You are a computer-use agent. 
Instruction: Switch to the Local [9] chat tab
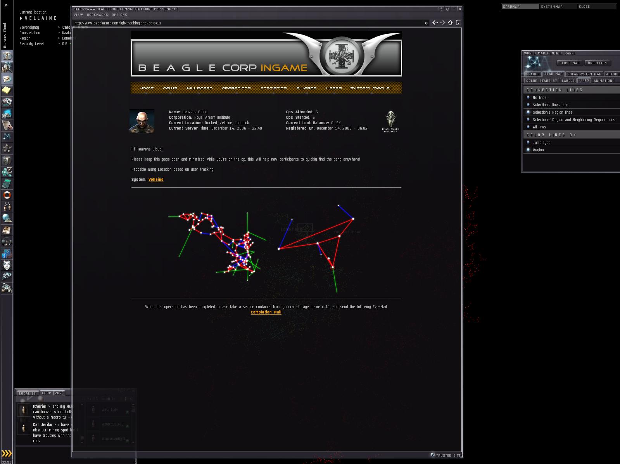[28, 393]
